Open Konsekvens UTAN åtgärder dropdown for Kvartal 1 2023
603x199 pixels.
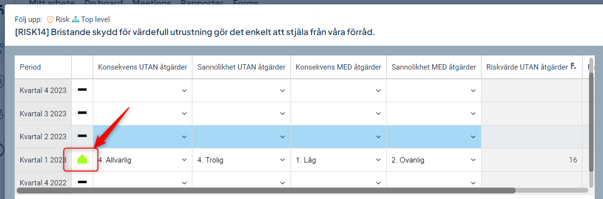click(x=142, y=160)
